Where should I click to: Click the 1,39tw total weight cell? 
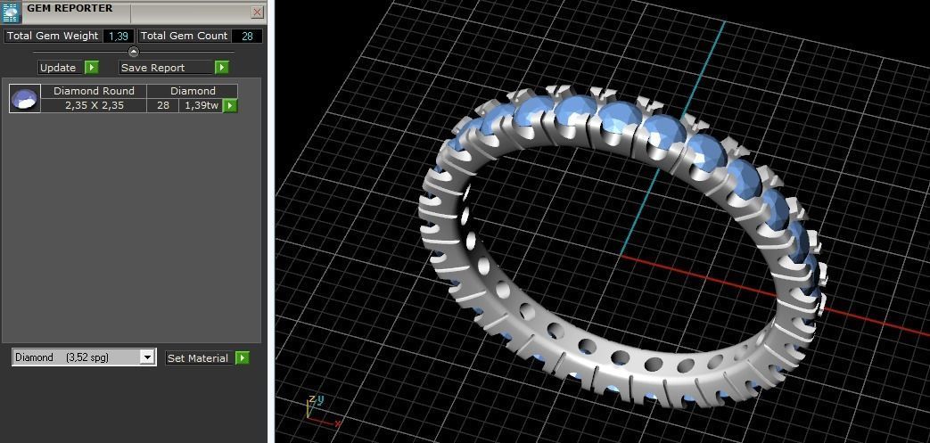201,105
